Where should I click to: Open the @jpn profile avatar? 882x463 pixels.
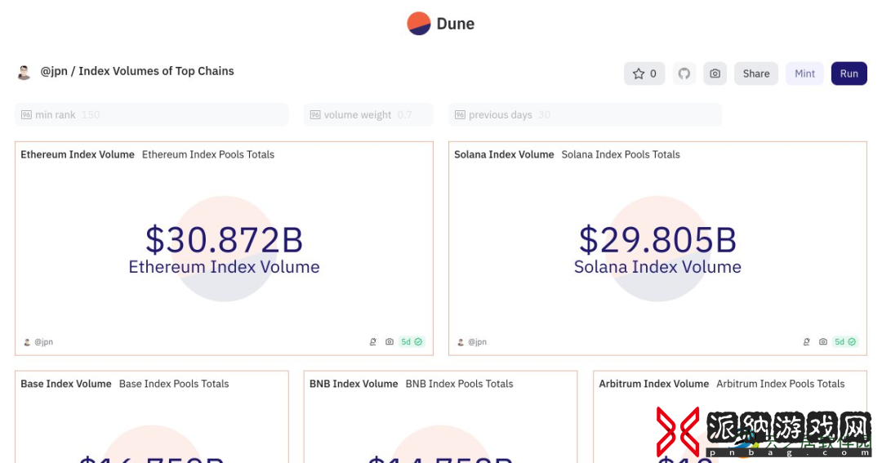pyautogui.click(x=24, y=72)
